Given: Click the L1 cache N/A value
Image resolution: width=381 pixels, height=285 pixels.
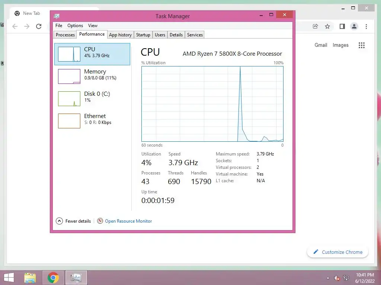Looking at the screenshot, I should click(261, 181).
